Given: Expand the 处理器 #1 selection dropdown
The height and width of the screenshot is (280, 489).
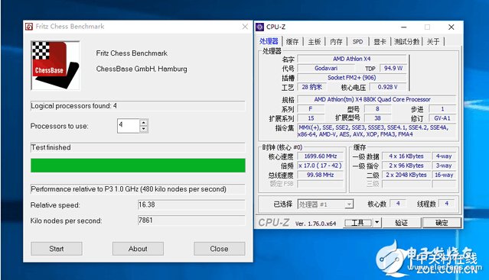Looking at the screenshot, I should pyautogui.click(x=349, y=204).
